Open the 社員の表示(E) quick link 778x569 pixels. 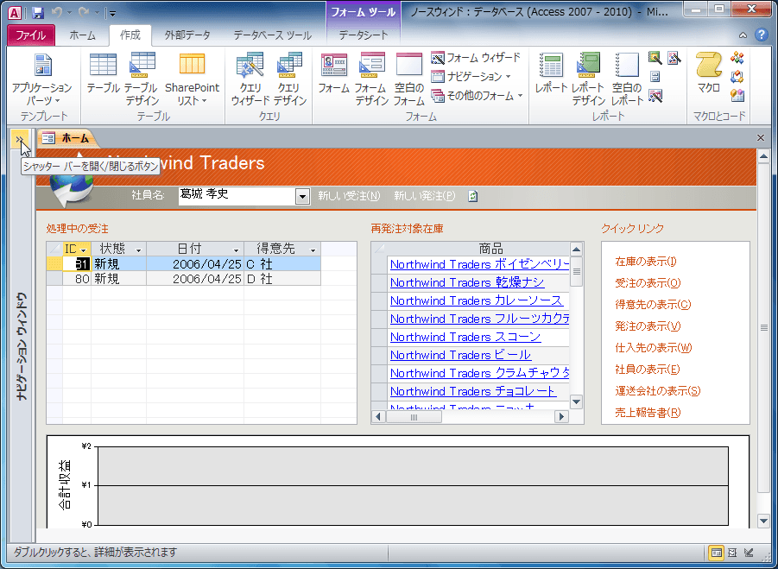[647, 370]
